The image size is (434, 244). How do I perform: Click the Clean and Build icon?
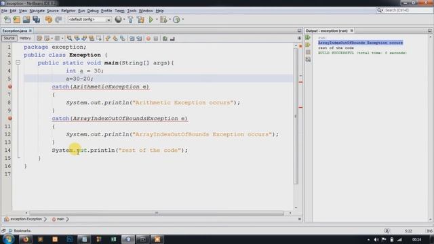[x=140, y=20]
